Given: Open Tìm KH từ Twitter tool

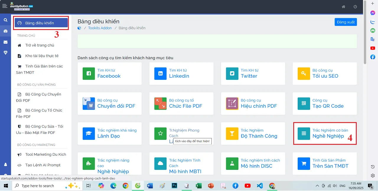Looking at the screenshot, I should coord(253,74).
